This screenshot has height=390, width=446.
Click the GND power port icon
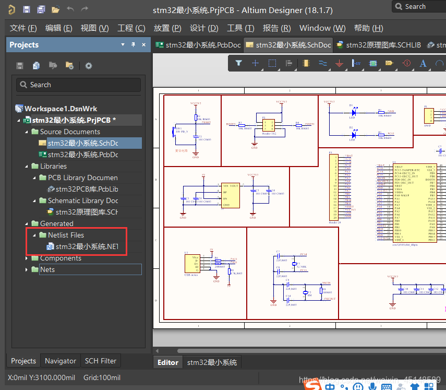point(339,63)
